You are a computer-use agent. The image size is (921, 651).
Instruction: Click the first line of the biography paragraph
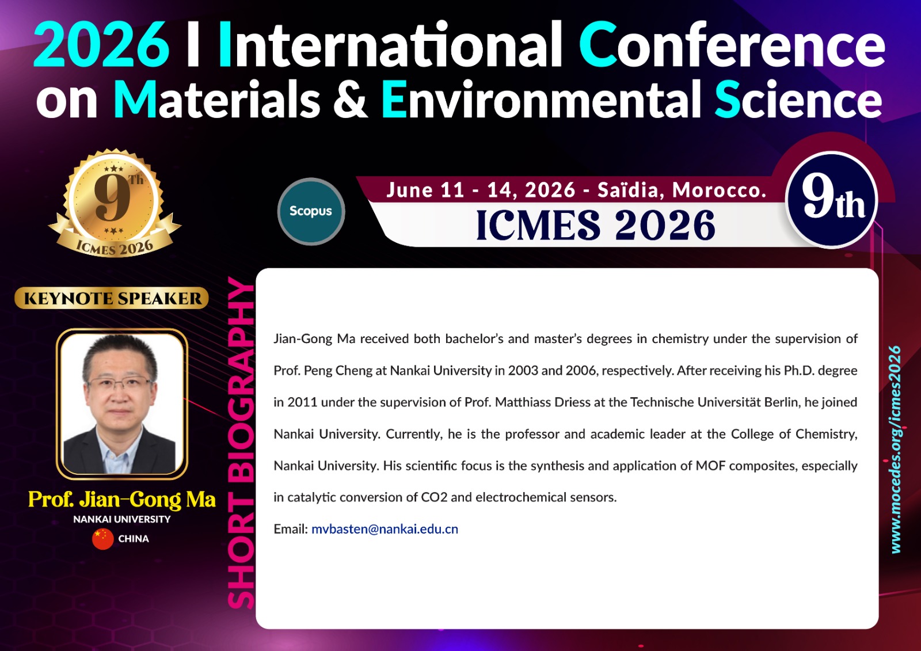[x=565, y=338]
